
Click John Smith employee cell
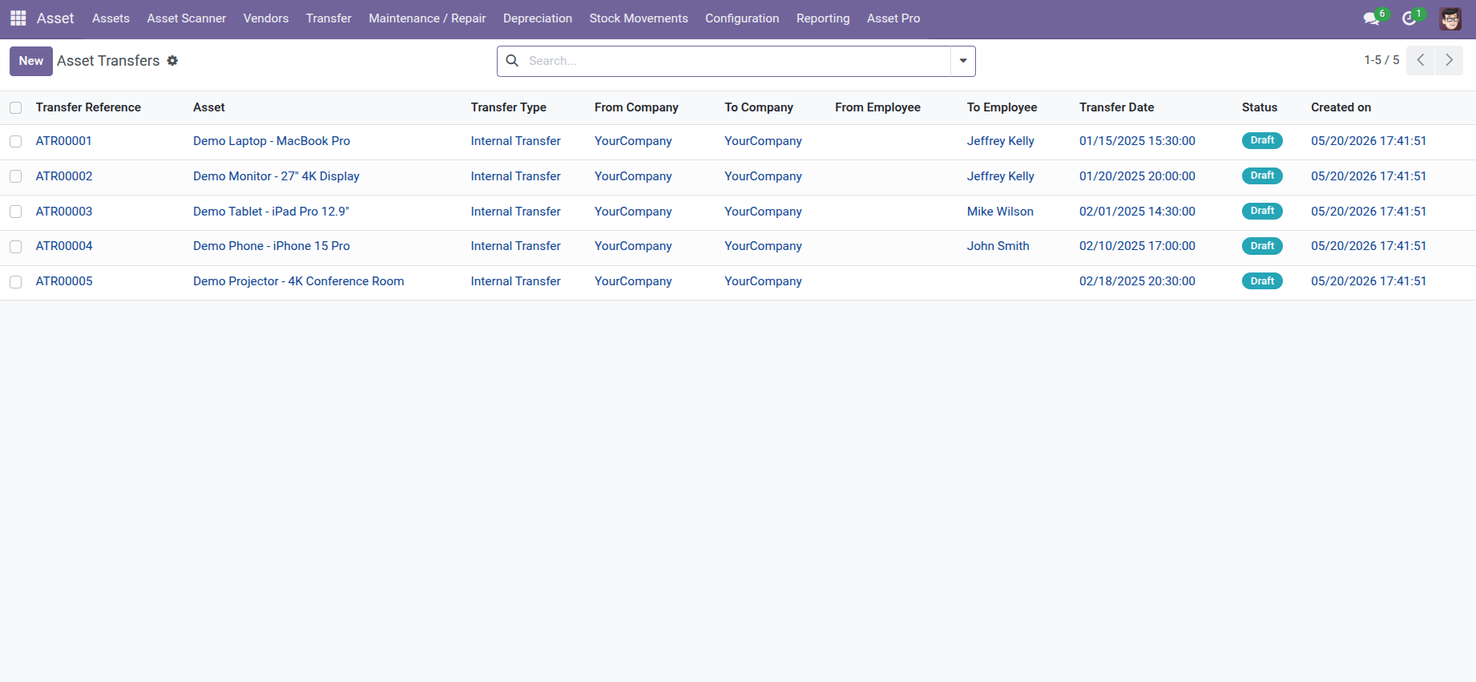(x=998, y=246)
